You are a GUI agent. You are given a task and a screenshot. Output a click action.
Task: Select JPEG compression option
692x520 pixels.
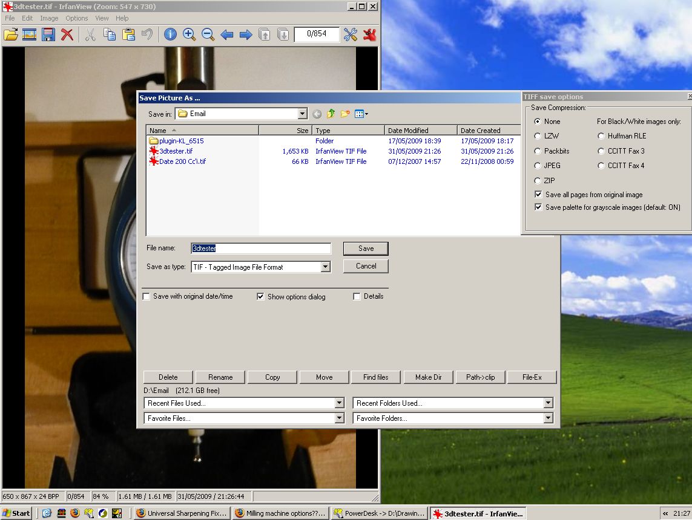click(x=537, y=165)
